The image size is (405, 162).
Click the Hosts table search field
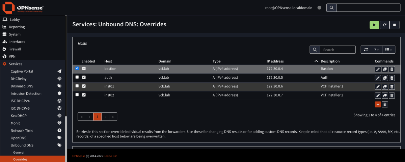pyautogui.click(x=337, y=50)
